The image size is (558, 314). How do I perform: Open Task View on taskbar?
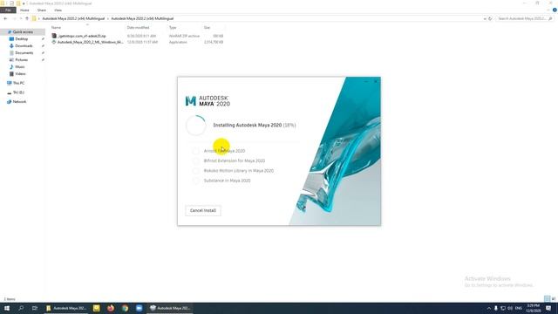[x=35, y=308]
